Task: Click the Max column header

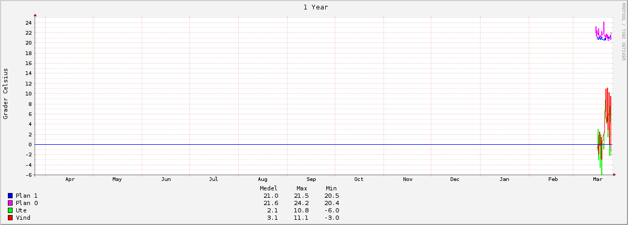Action: (302, 188)
